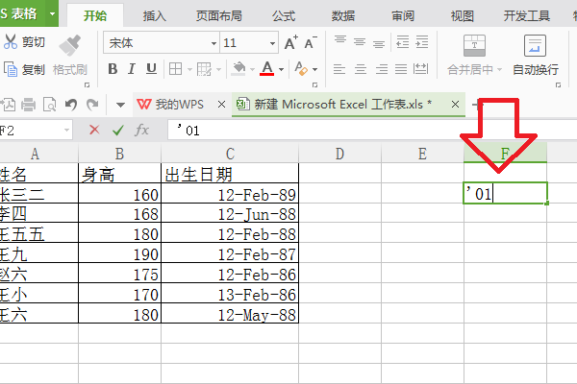This screenshot has width=577, height=384.
Task: Switch to 公式 tab
Action: (284, 15)
